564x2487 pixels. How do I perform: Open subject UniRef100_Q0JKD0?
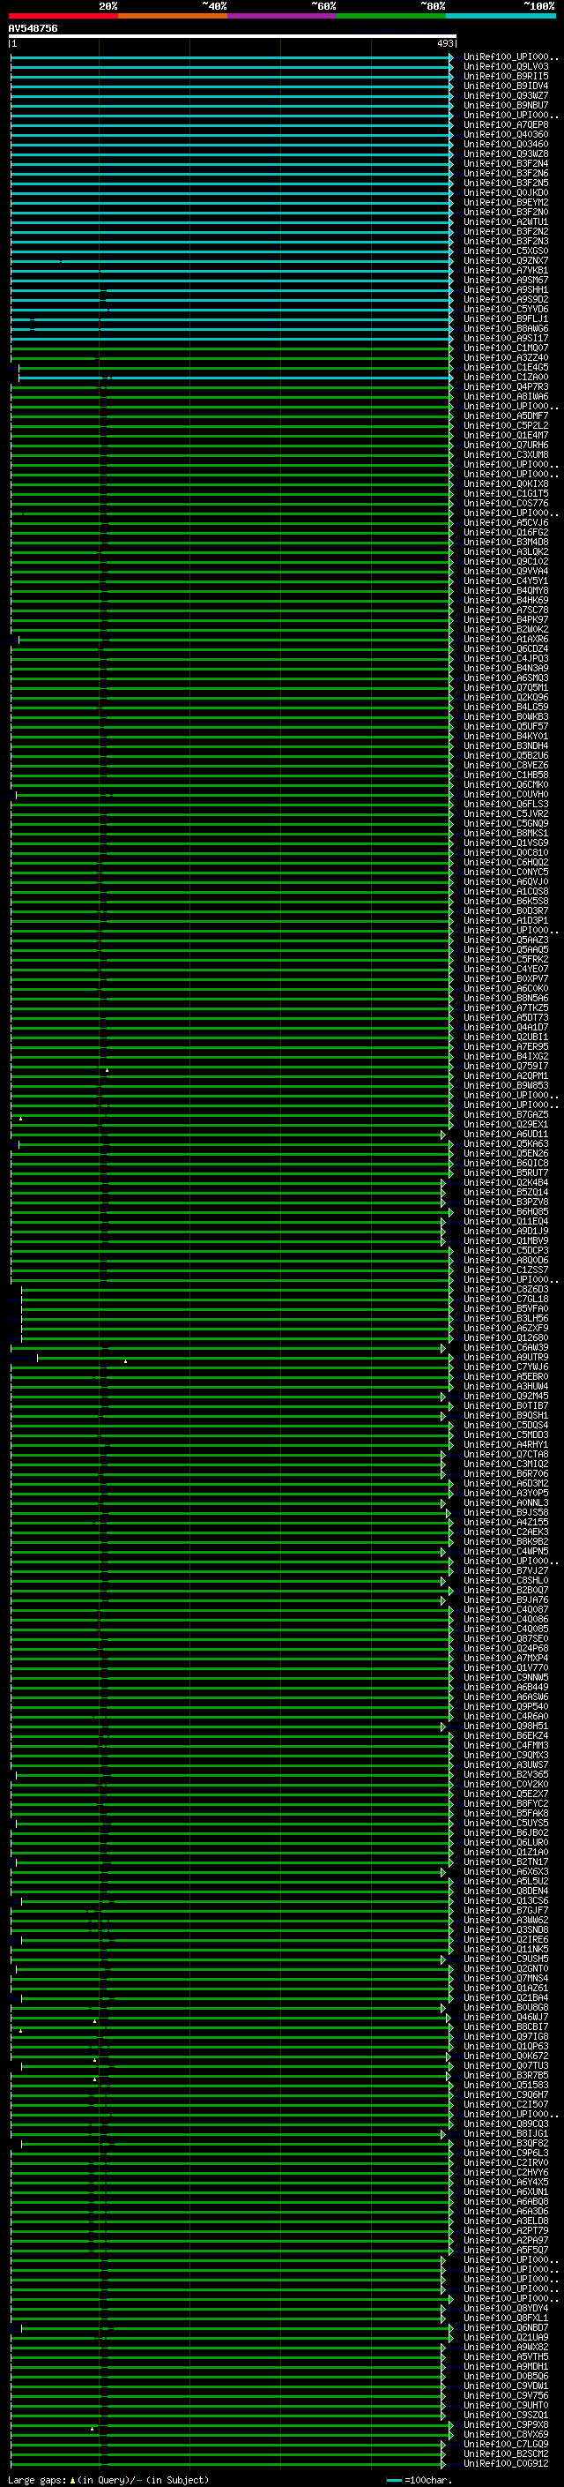coord(506,193)
